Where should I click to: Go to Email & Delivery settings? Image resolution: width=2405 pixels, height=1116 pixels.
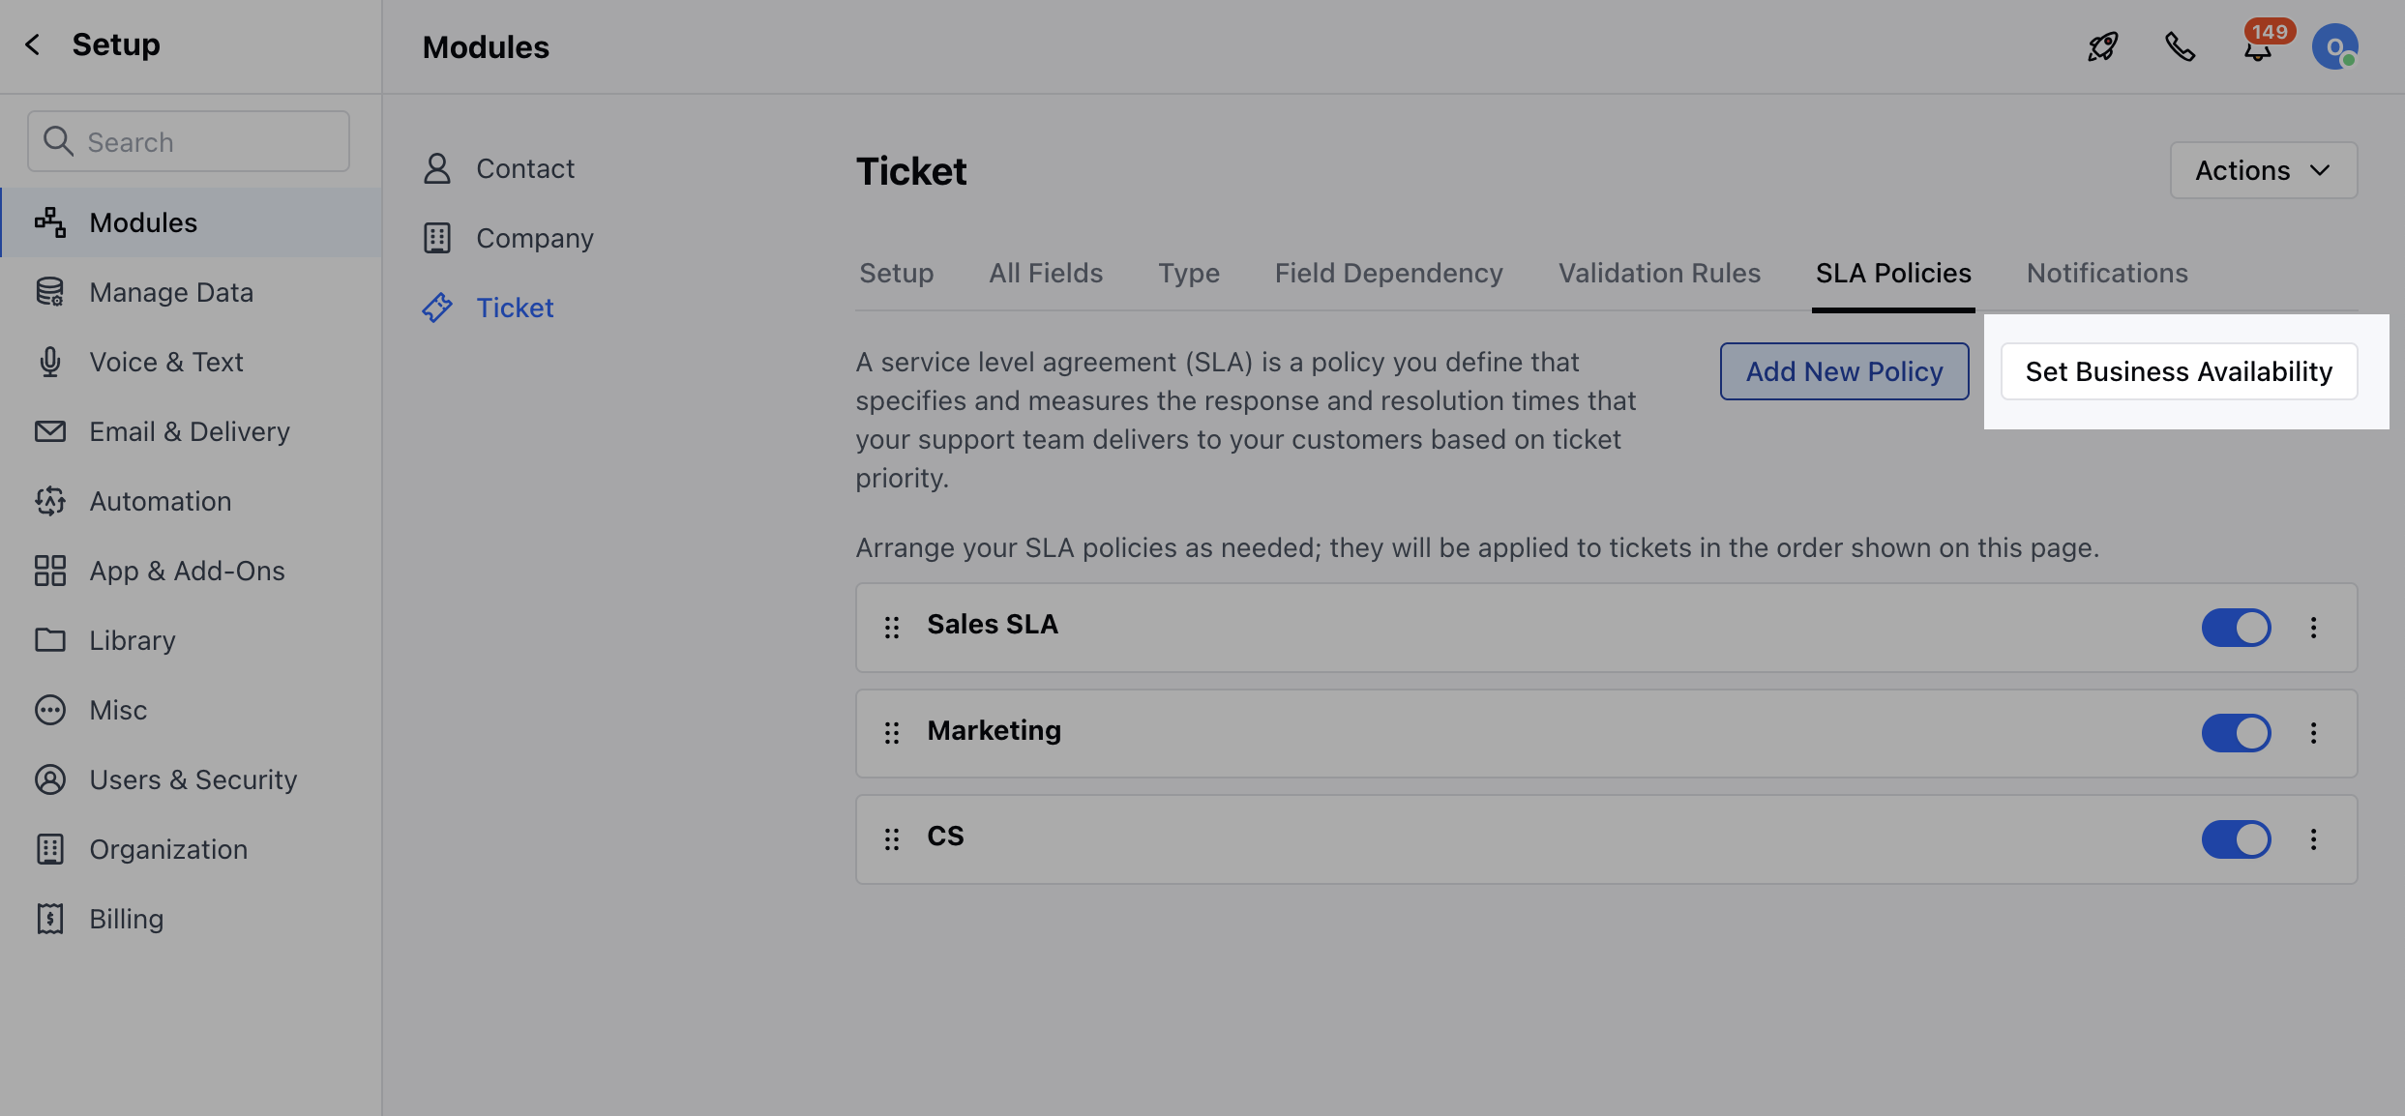(x=189, y=430)
